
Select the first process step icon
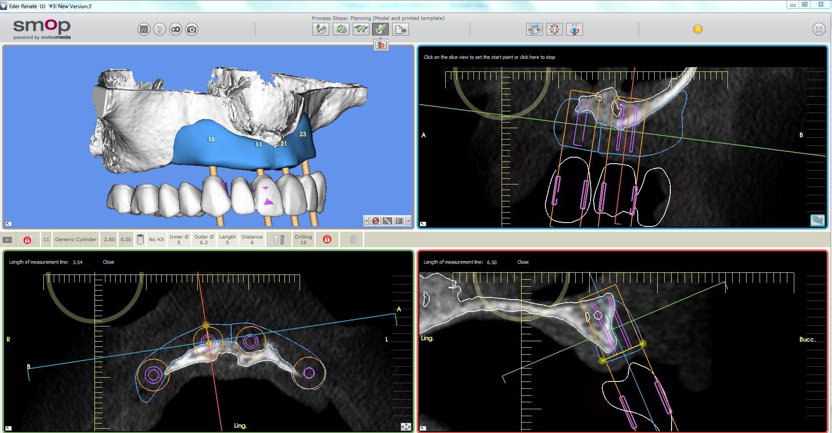[320, 29]
